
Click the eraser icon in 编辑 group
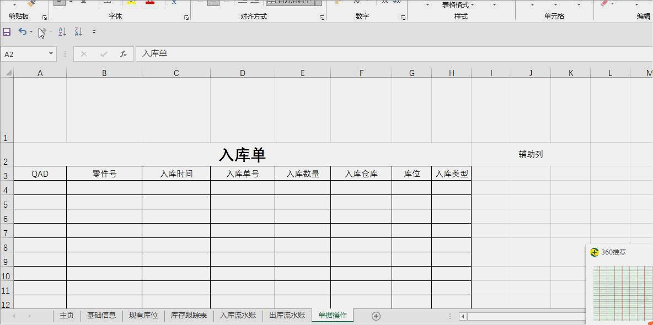603,2
